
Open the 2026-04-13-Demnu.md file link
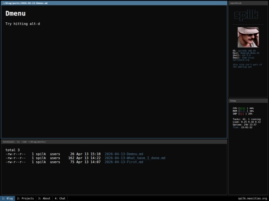click(124, 154)
